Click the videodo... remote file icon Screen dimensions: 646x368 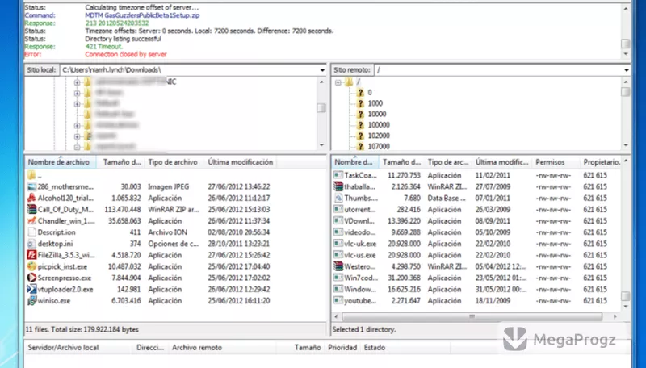pos(338,232)
